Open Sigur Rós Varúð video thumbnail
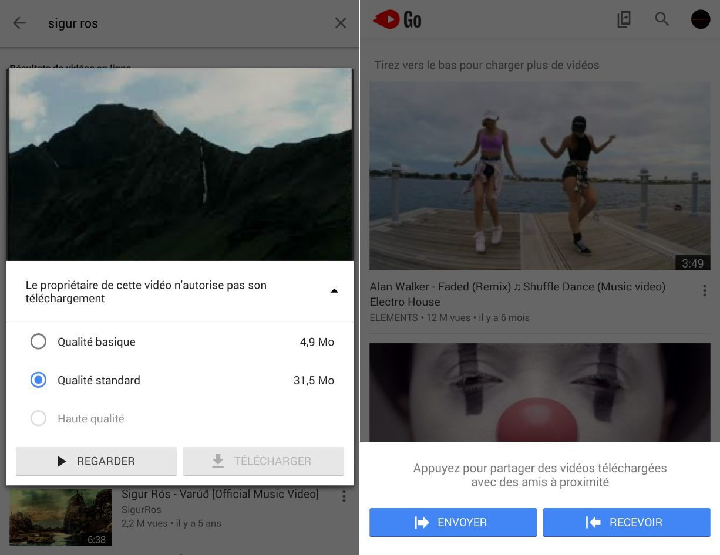The width and height of the screenshot is (720, 555). pos(60,517)
